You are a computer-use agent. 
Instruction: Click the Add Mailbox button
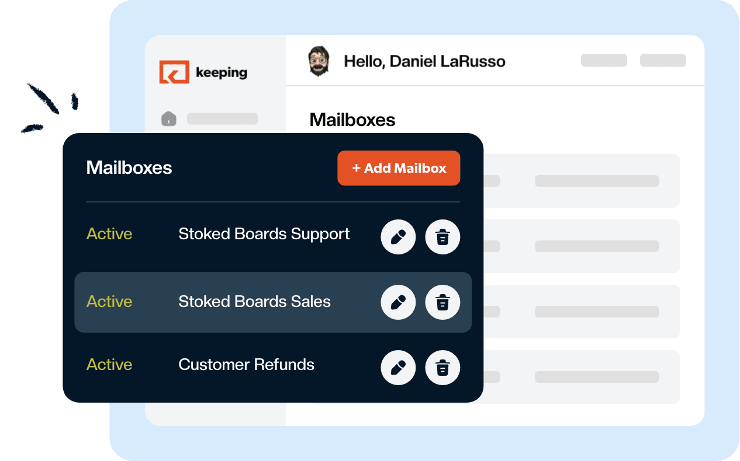399,168
